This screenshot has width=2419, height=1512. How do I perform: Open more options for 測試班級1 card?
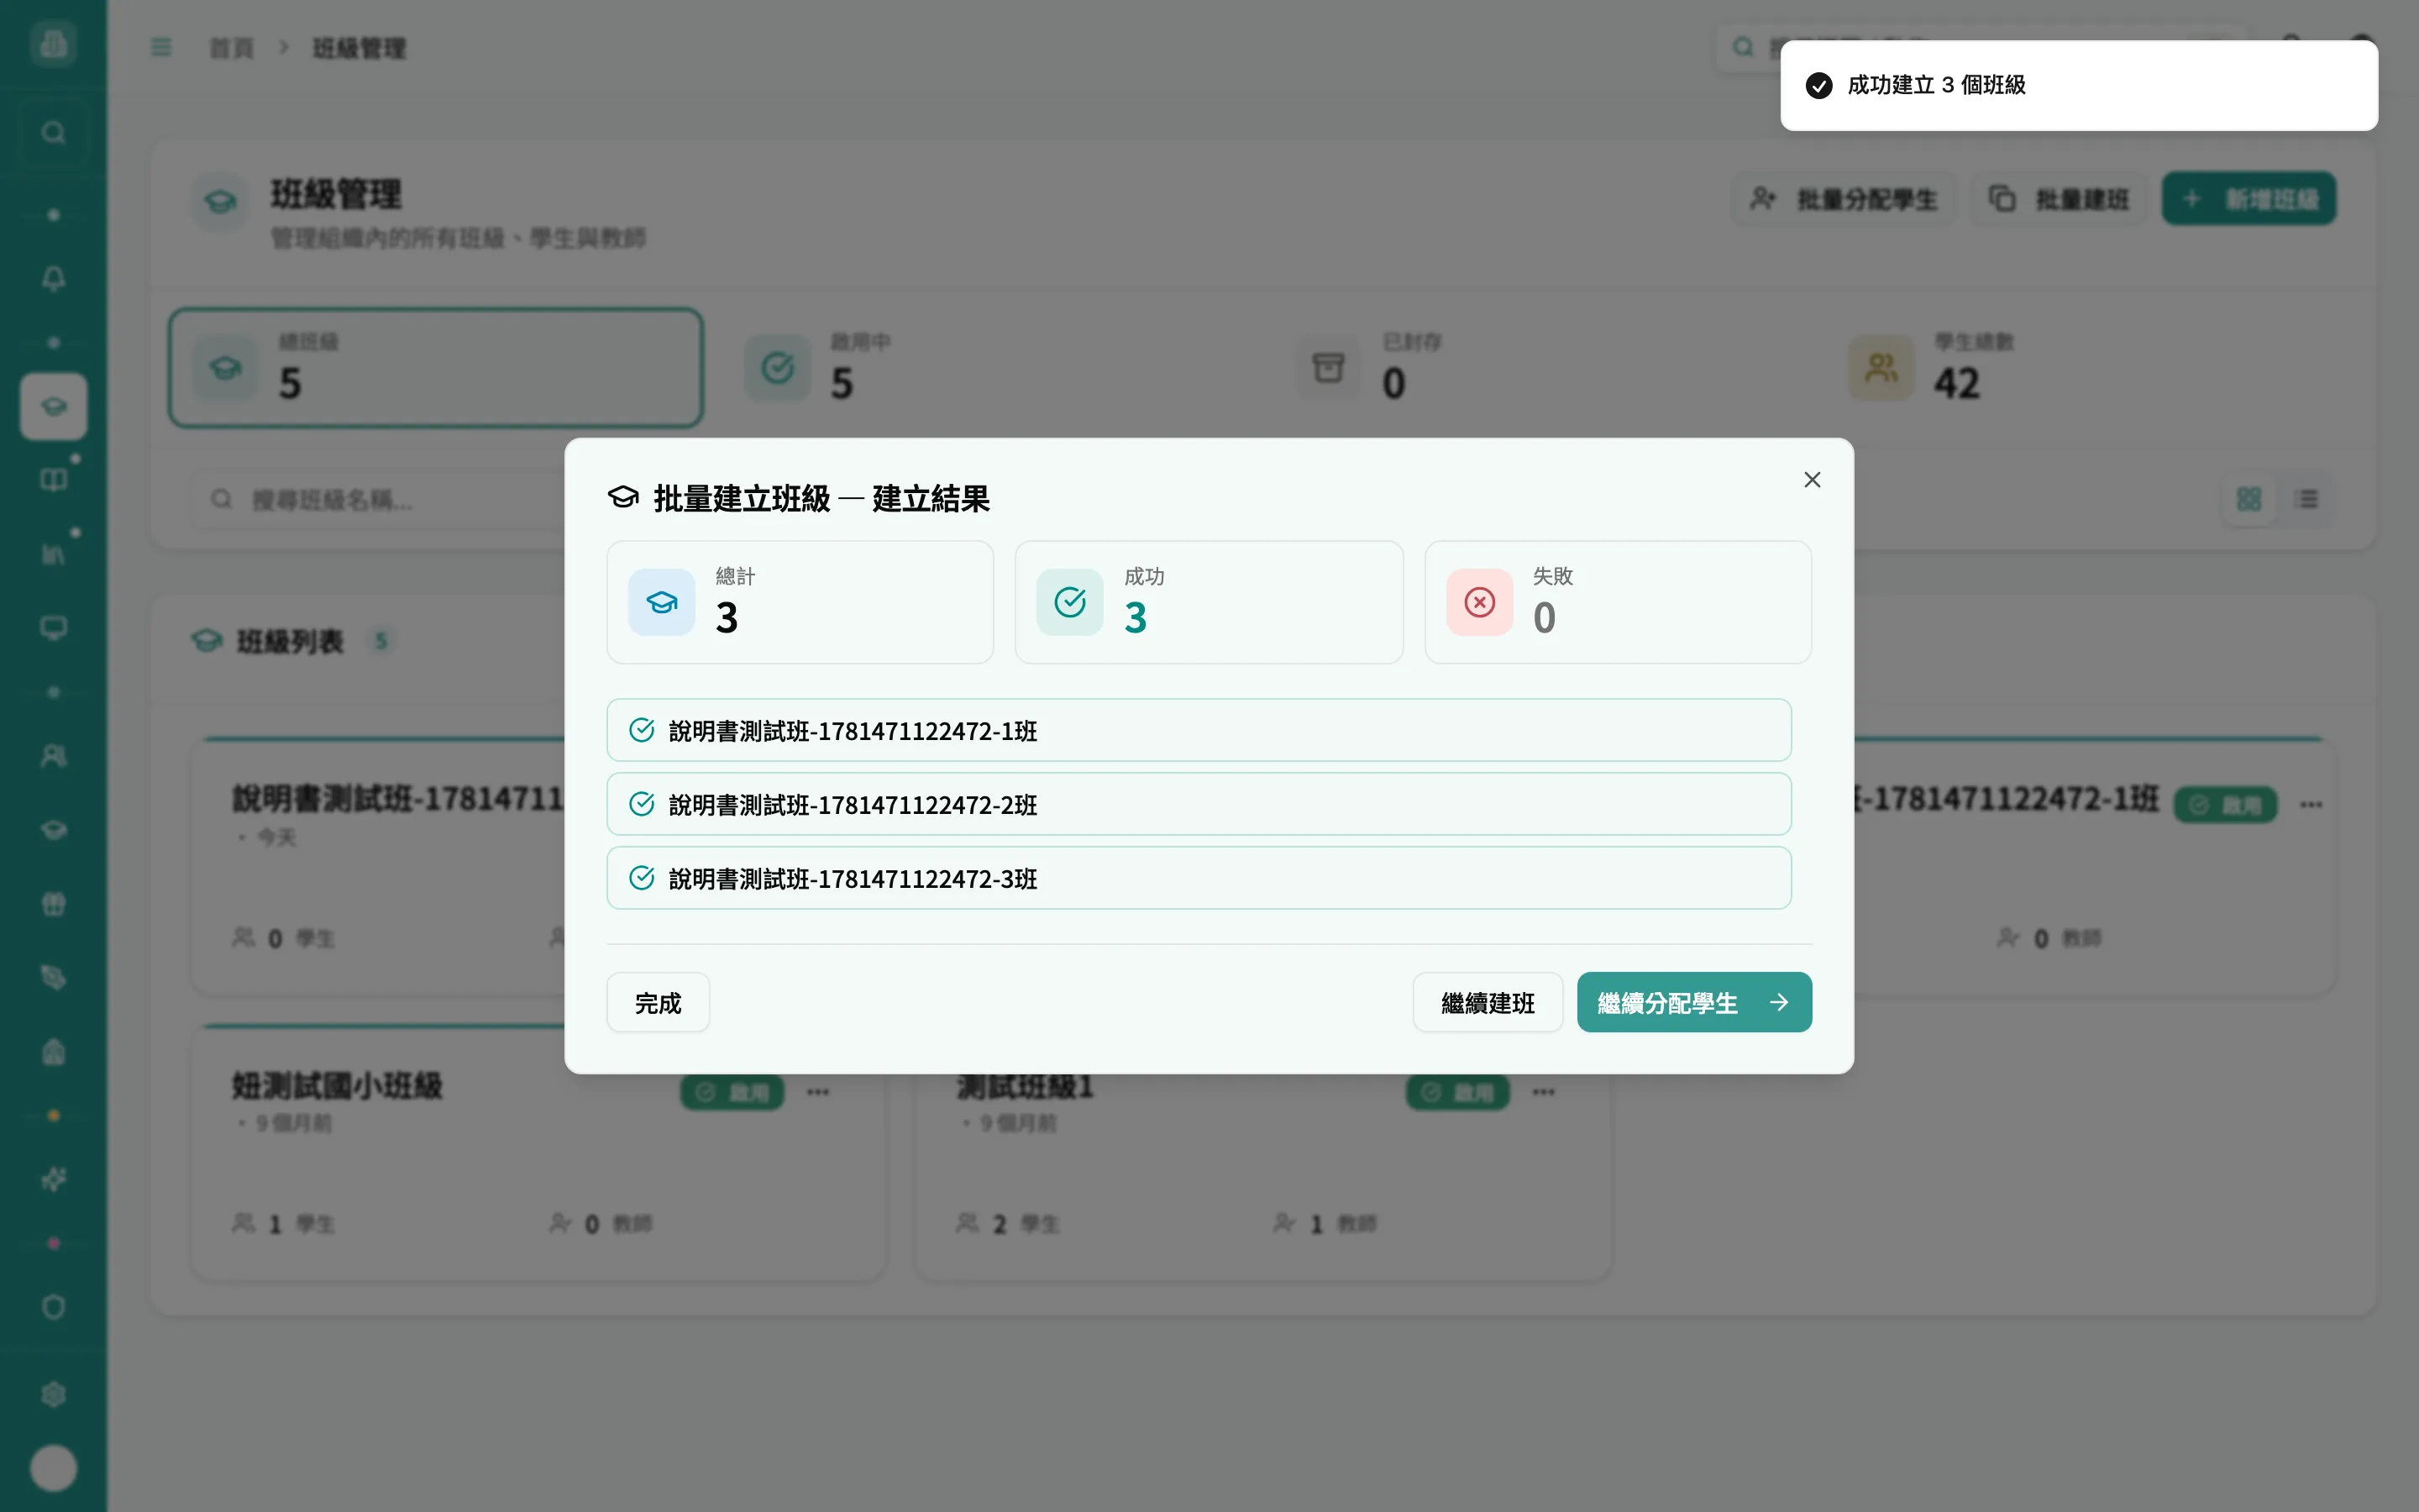pyautogui.click(x=1543, y=1091)
